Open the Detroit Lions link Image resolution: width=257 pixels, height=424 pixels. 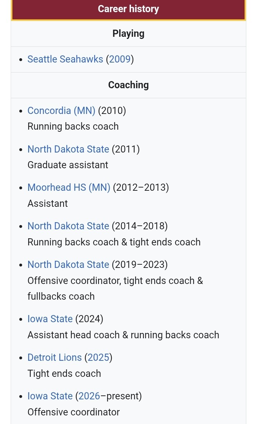click(x=55, y=358)
